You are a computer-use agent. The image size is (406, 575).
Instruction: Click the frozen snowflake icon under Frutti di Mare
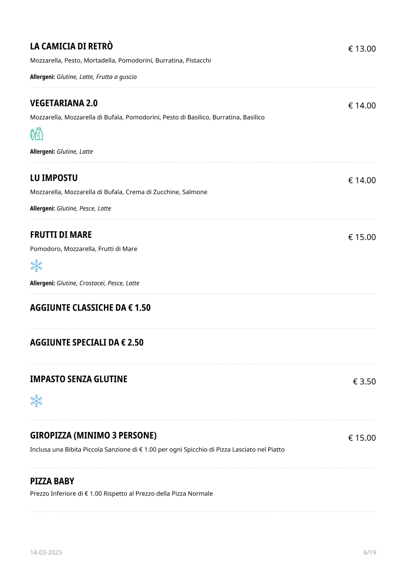coord(36,265)
